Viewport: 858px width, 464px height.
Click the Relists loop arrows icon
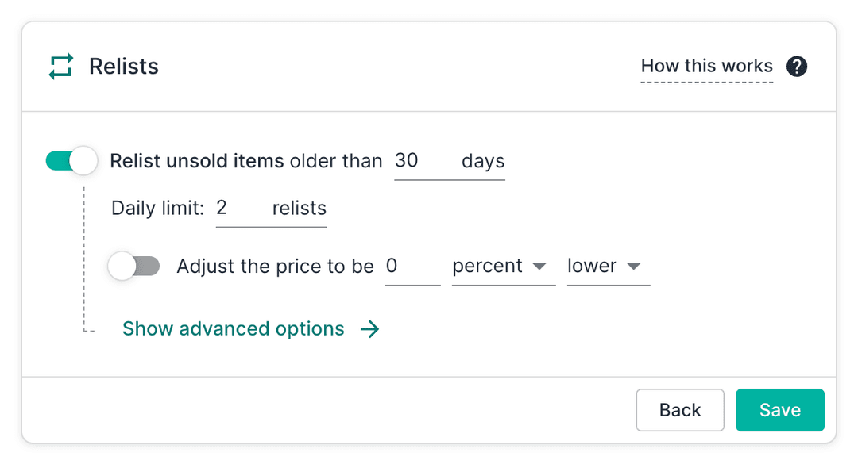click(x=60, y=67)
